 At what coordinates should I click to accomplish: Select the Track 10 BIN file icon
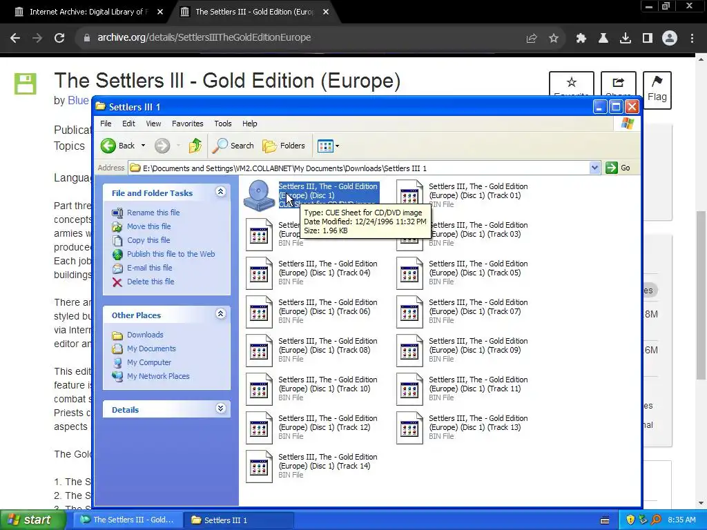pyautogui.click(x=259, y=389)
